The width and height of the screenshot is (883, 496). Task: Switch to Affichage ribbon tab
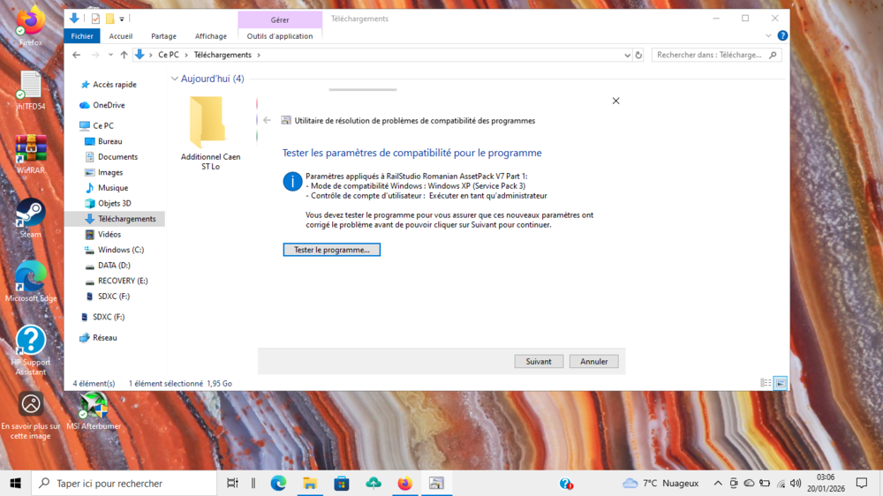[x=211, y=36]
